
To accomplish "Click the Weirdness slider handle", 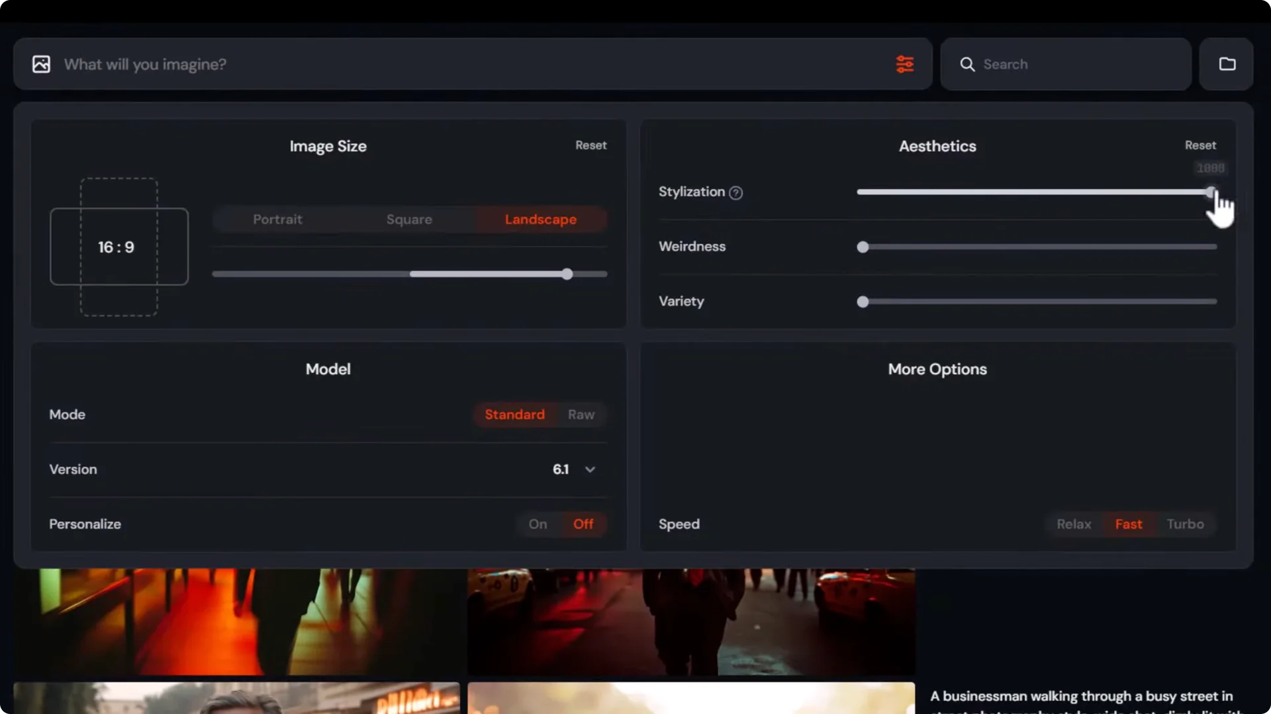I will 863,247.
